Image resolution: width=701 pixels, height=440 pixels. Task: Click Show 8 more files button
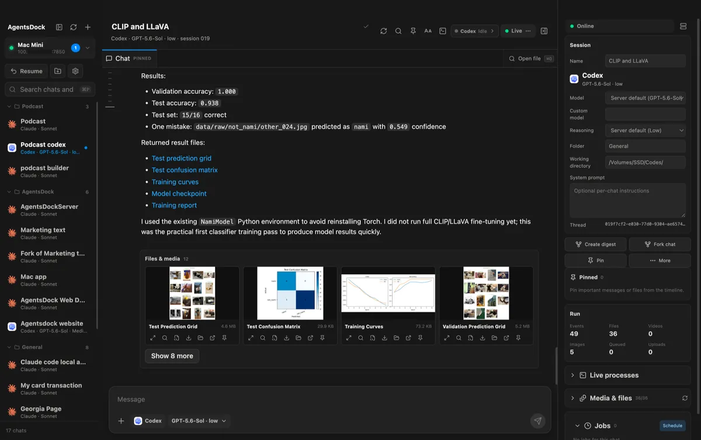(x=172, y=356)
